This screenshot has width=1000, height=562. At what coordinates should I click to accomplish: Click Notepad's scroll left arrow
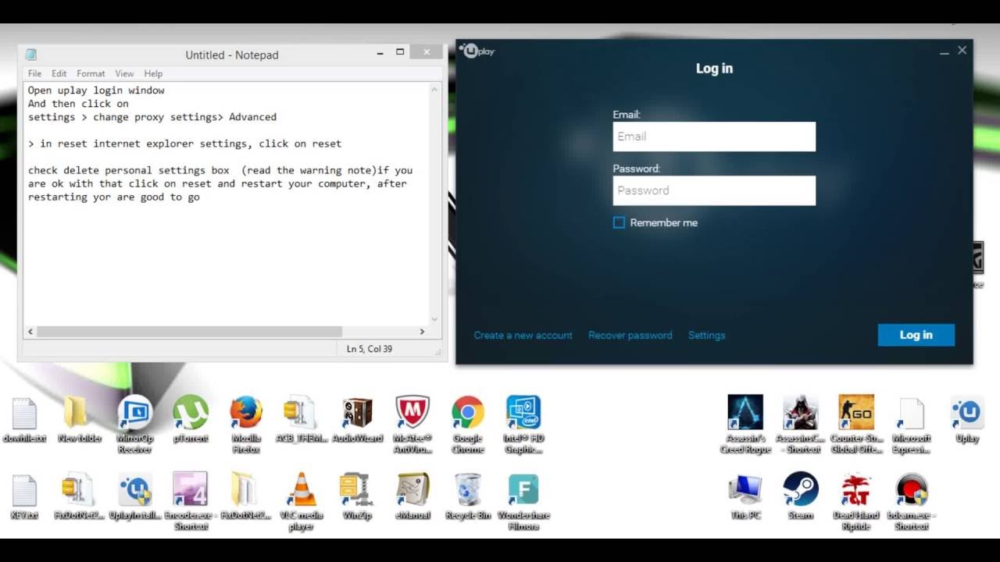(x=30, y=332)
